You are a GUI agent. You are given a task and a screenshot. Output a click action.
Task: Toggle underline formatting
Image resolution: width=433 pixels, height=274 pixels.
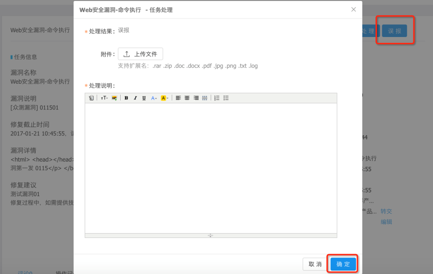pos(144,98)
